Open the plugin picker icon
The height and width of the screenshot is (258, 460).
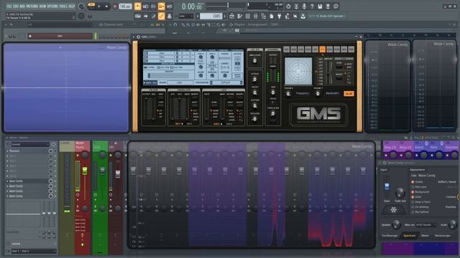pyautogui.click(x=280, y=16)
